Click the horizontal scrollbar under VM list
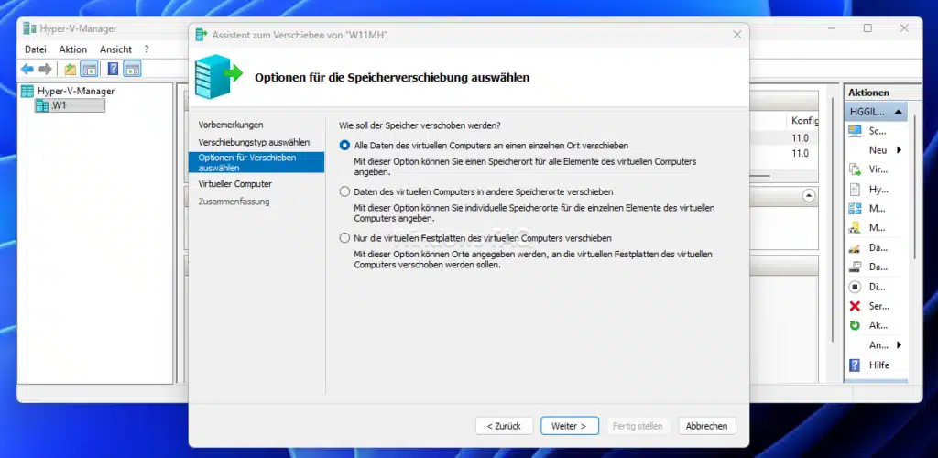938x458 pixels. pyautogui.click(x=759, y=176)
